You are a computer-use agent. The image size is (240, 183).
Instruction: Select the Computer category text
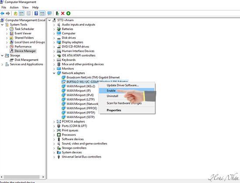coord(69,33)
